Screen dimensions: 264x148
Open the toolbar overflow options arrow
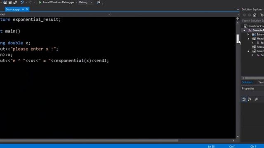pyautogui.click(x=103, y=3)
